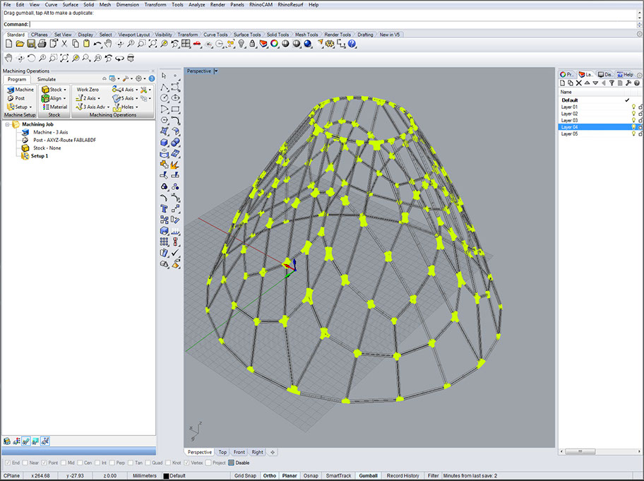This screenshot has width=644, height=481.
Task: Click the Cut scissors icon
Action: (64, 44)
